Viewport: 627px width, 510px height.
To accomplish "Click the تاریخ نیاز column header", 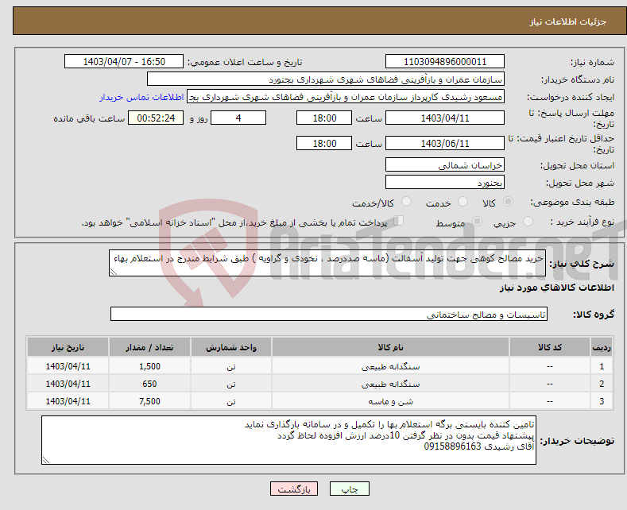I will [68, 347].
